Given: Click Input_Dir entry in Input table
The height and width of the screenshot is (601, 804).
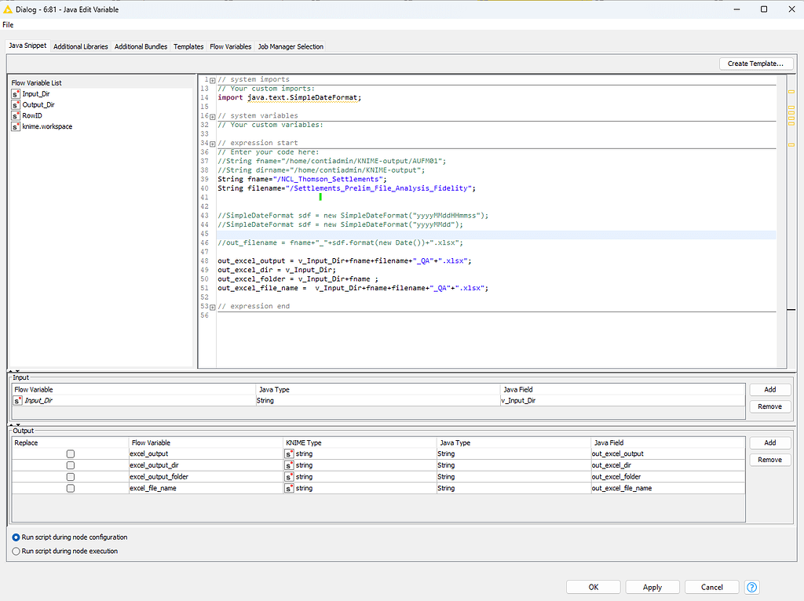Looking at the screenshot, I should (133, 401).
